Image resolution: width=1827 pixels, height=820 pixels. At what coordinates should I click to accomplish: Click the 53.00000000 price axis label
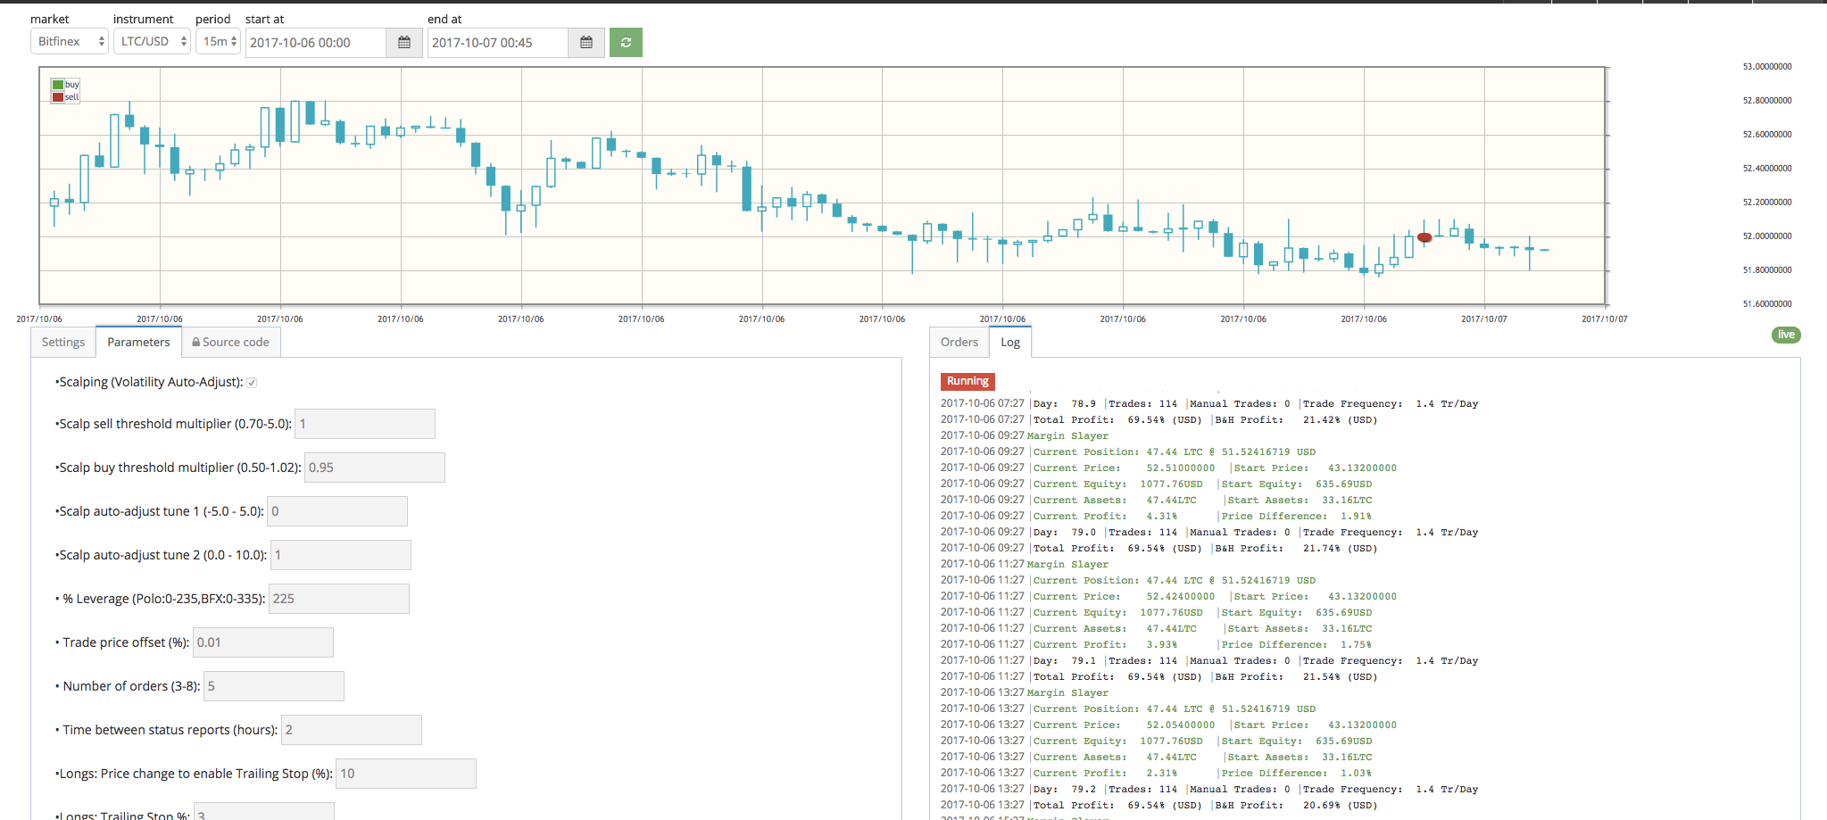click(x=1767, y=67)
